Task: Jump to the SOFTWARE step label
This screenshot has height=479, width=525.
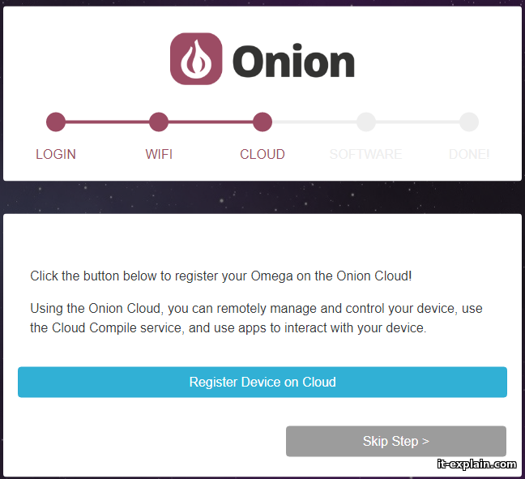Action: pyautogui.click(x=365, y=154)
